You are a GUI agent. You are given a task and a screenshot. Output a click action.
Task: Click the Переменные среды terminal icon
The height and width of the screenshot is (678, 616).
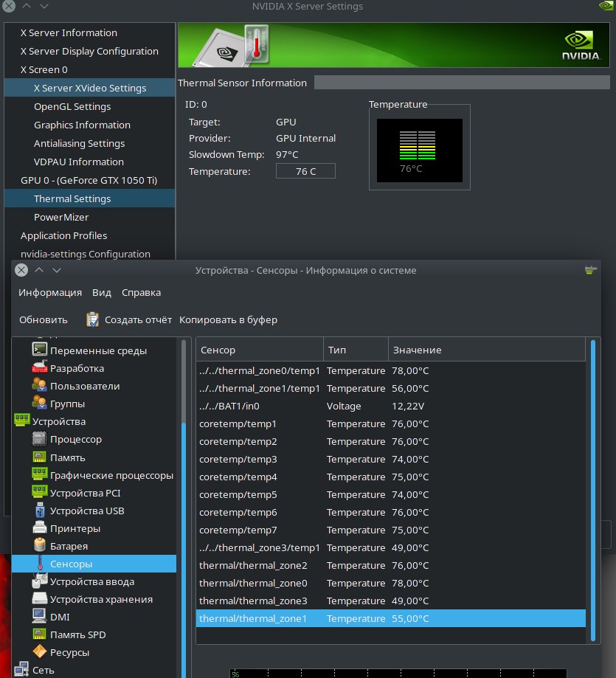39,350
